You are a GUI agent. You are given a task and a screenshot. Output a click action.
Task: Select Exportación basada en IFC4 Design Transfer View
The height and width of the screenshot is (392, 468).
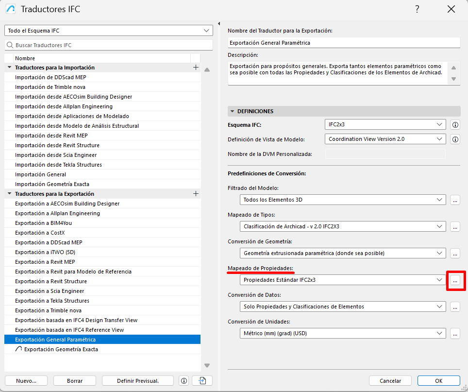point(102,320)
